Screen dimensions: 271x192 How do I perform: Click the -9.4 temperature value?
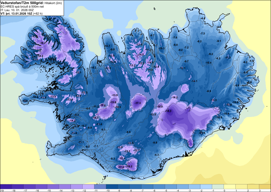[245, 72]
